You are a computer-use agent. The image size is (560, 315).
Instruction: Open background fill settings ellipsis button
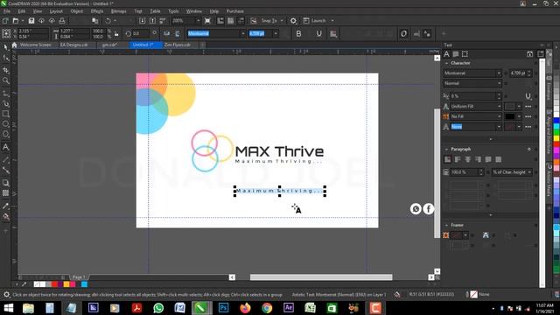(528, 116)
